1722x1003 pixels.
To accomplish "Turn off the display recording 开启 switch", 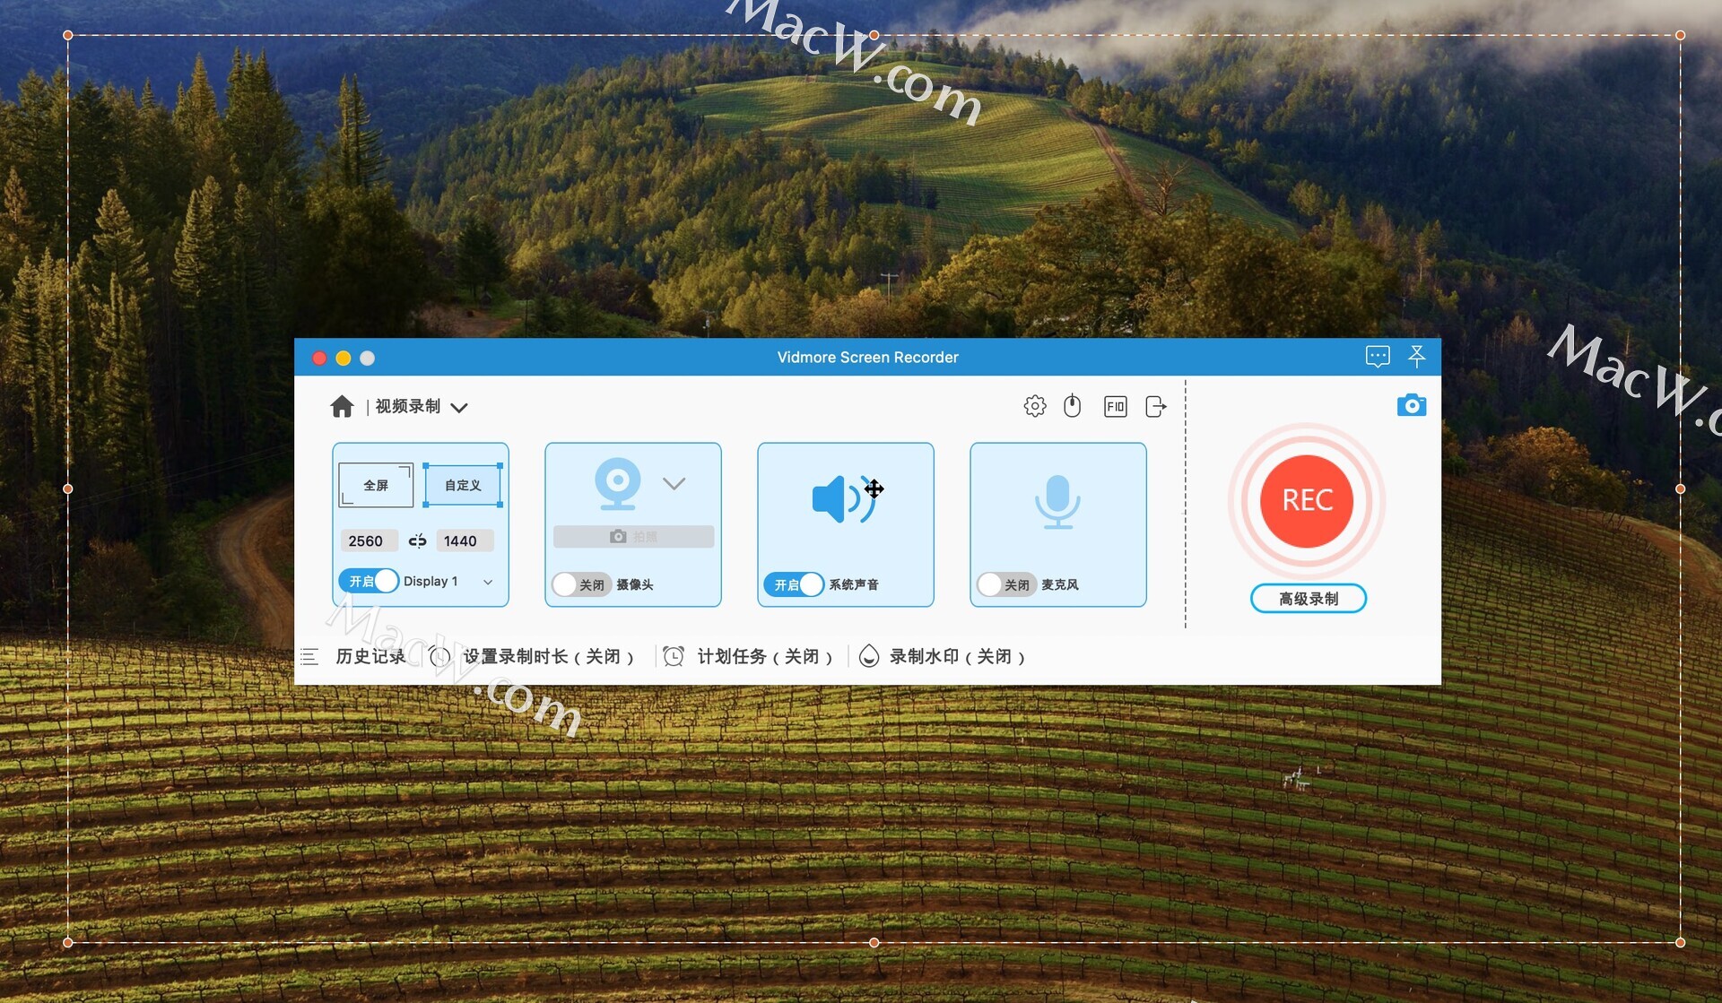I will [x=369, y=581].
